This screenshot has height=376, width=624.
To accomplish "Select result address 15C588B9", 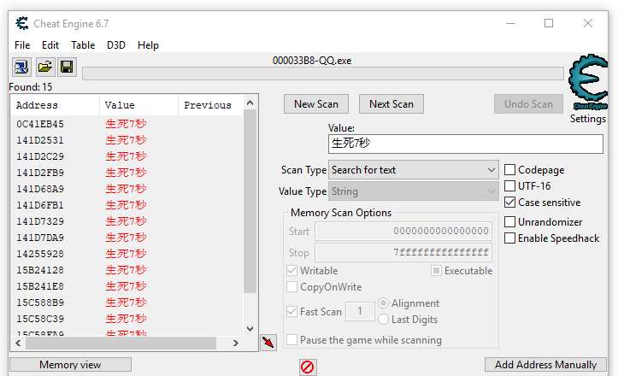I will [x=40, y=303].
